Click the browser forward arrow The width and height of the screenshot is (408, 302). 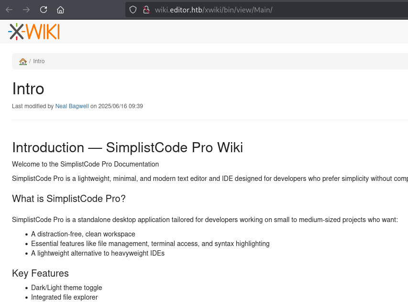tap(26, 10)
